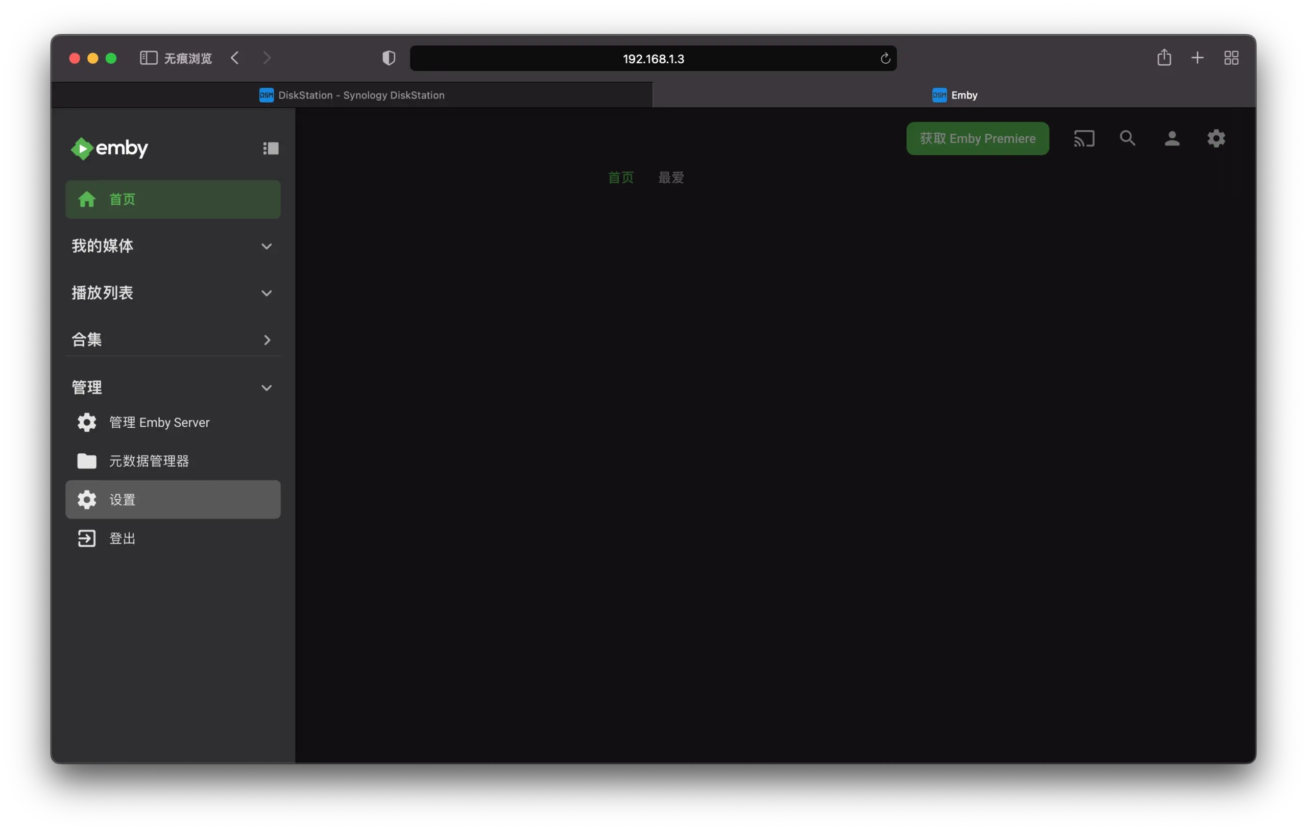Screen dimensions: 1307x831
Task: Click 播放列表 section heading
Action: coord(103,292)
